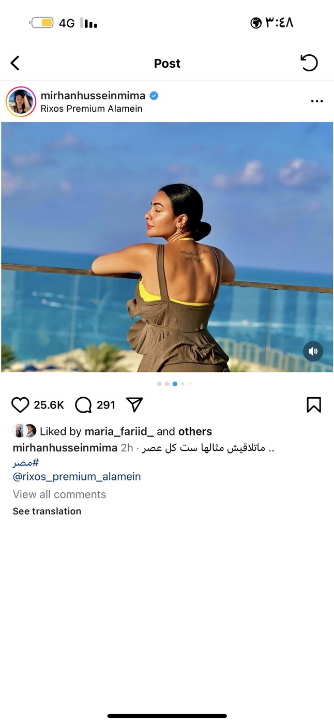Open comments via the speech bubble icon
Viewport: 334px width, 724px height.
coord(83,405)
